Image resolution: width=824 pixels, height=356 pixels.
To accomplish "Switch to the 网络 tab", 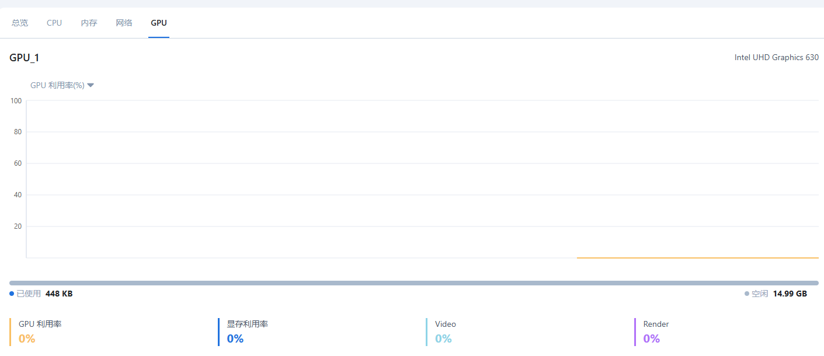I will (124, 23).
